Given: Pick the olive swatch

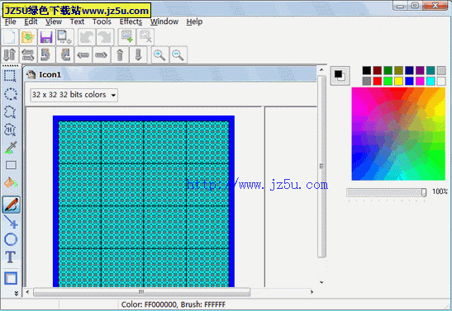Looking at the screenshot, I should [x=398, y=70].
